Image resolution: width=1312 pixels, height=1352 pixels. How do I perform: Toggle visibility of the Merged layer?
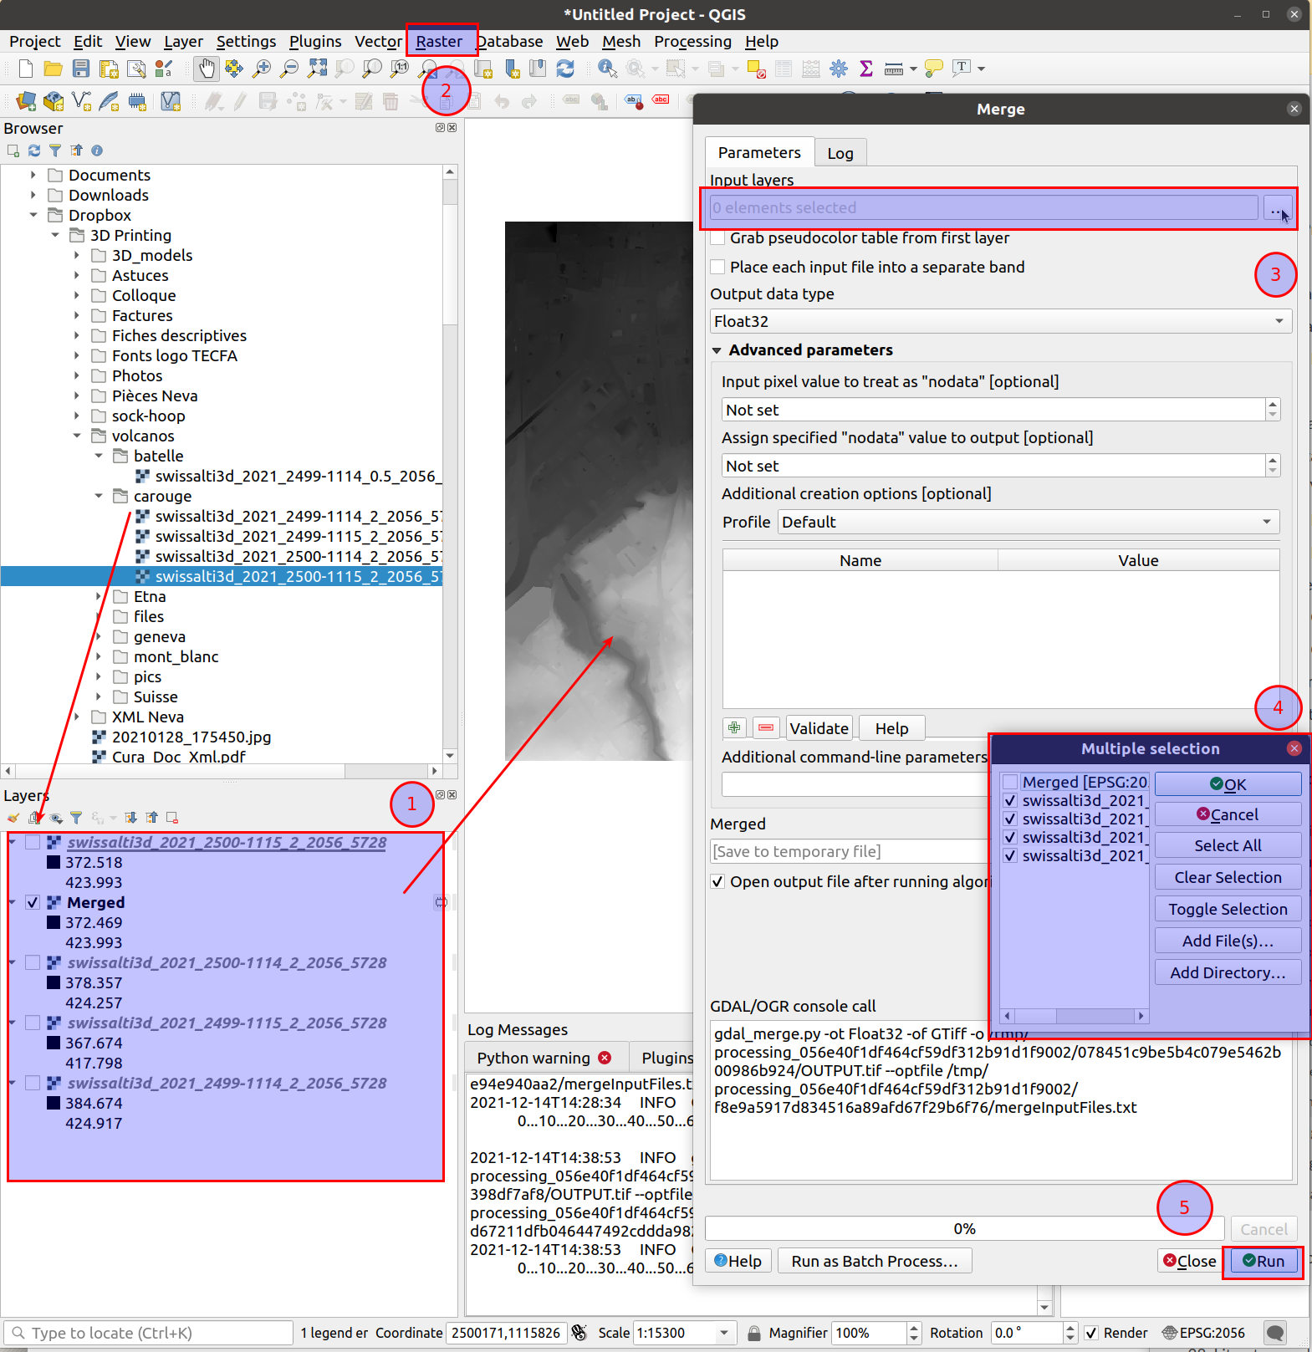[33, 903]
